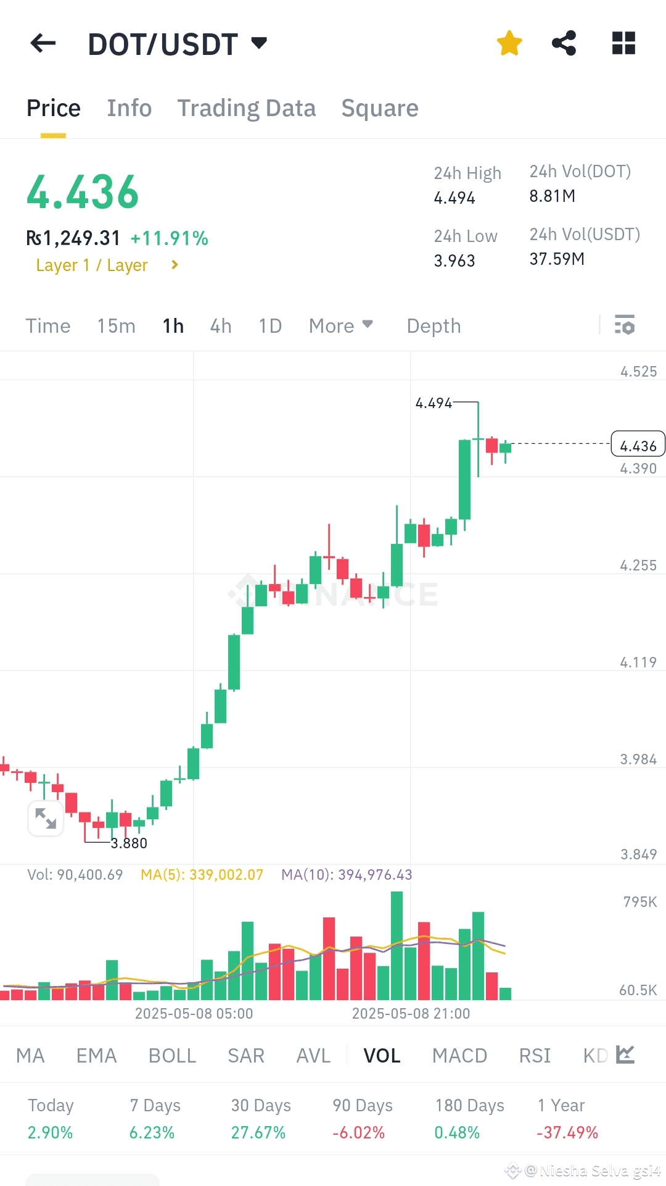Toggle the favorite star for DOT/USDT

509,43
